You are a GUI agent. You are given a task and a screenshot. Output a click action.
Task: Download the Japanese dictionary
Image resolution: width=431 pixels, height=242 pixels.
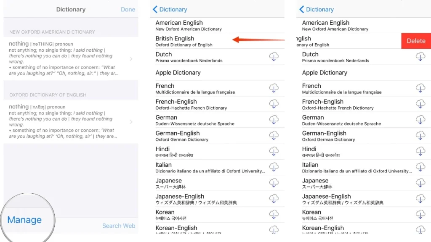click(x=274, y=182)
